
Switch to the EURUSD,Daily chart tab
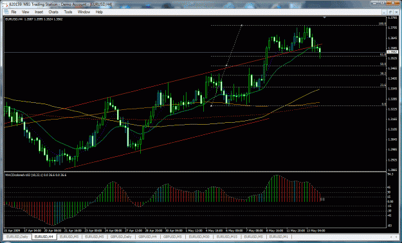point(17,237)
